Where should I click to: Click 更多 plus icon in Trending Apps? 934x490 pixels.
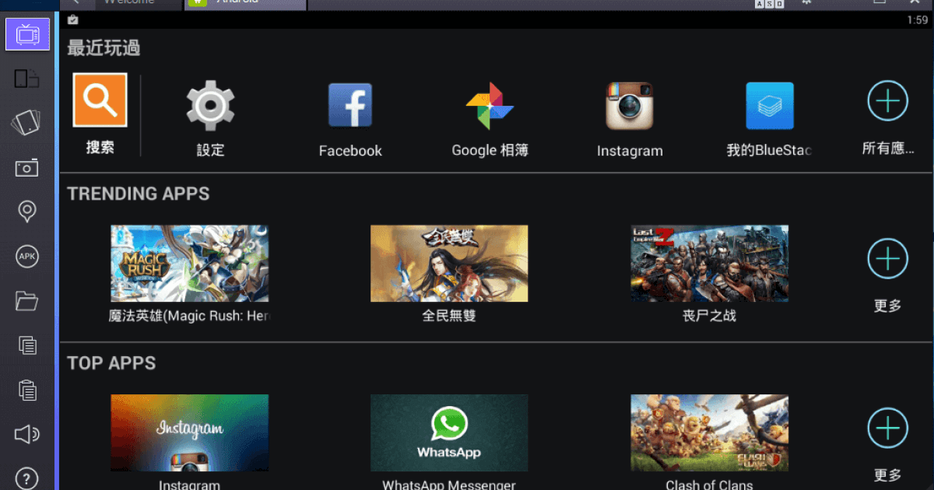(x=888, y=260)
